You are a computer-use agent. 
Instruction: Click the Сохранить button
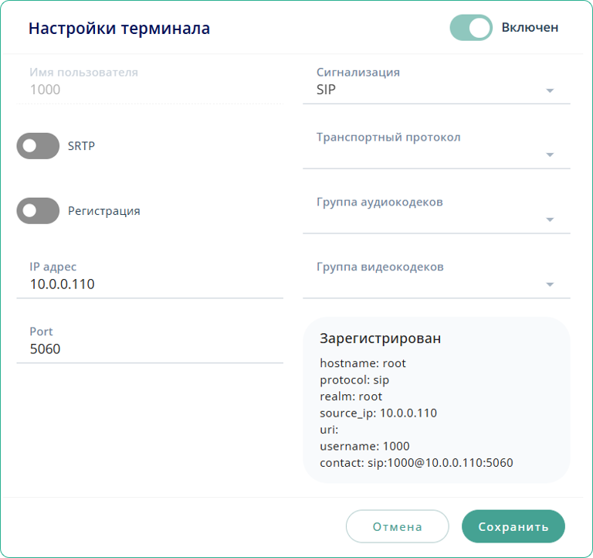(x=513, y=526)
